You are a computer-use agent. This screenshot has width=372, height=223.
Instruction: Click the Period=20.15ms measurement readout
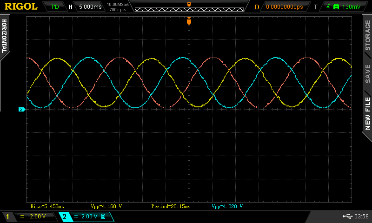point(171,206)
